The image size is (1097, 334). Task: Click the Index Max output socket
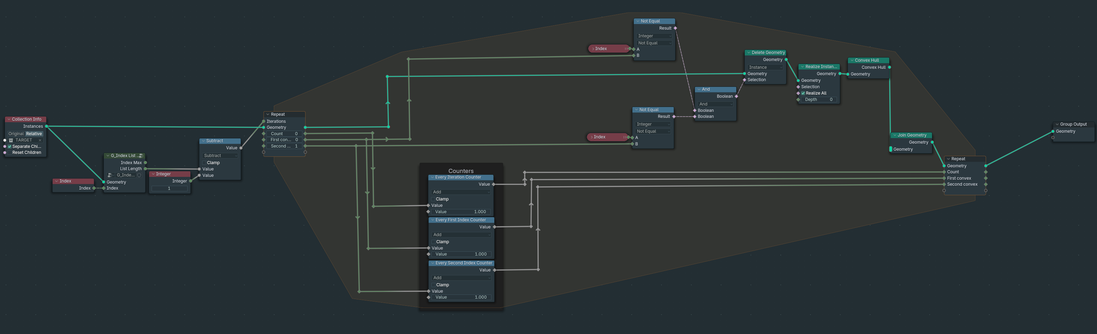pyautogui.click(x=145, y=162)
